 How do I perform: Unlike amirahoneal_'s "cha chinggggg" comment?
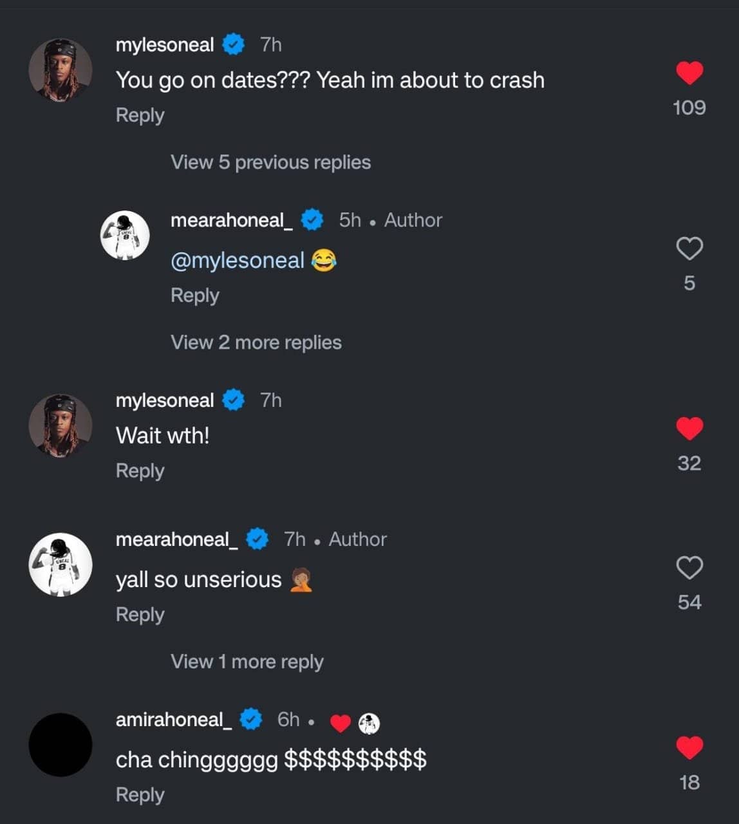689,747
